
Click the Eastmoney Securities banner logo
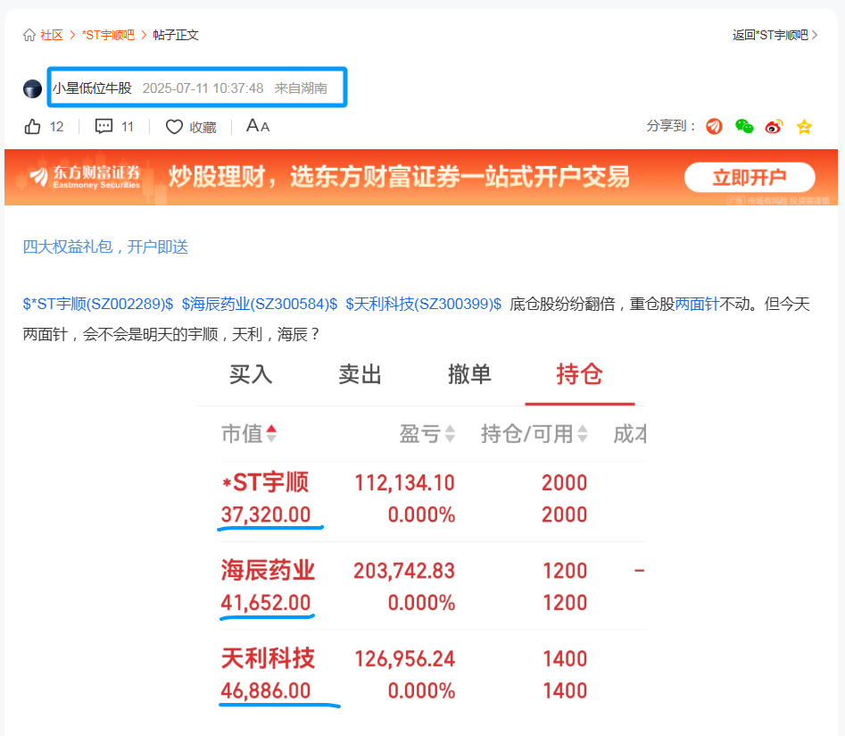85,177
